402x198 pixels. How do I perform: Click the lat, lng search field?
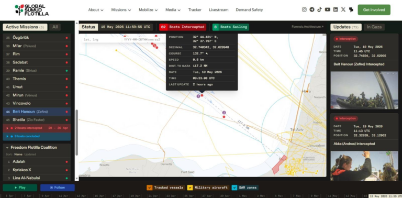point(101,39)
